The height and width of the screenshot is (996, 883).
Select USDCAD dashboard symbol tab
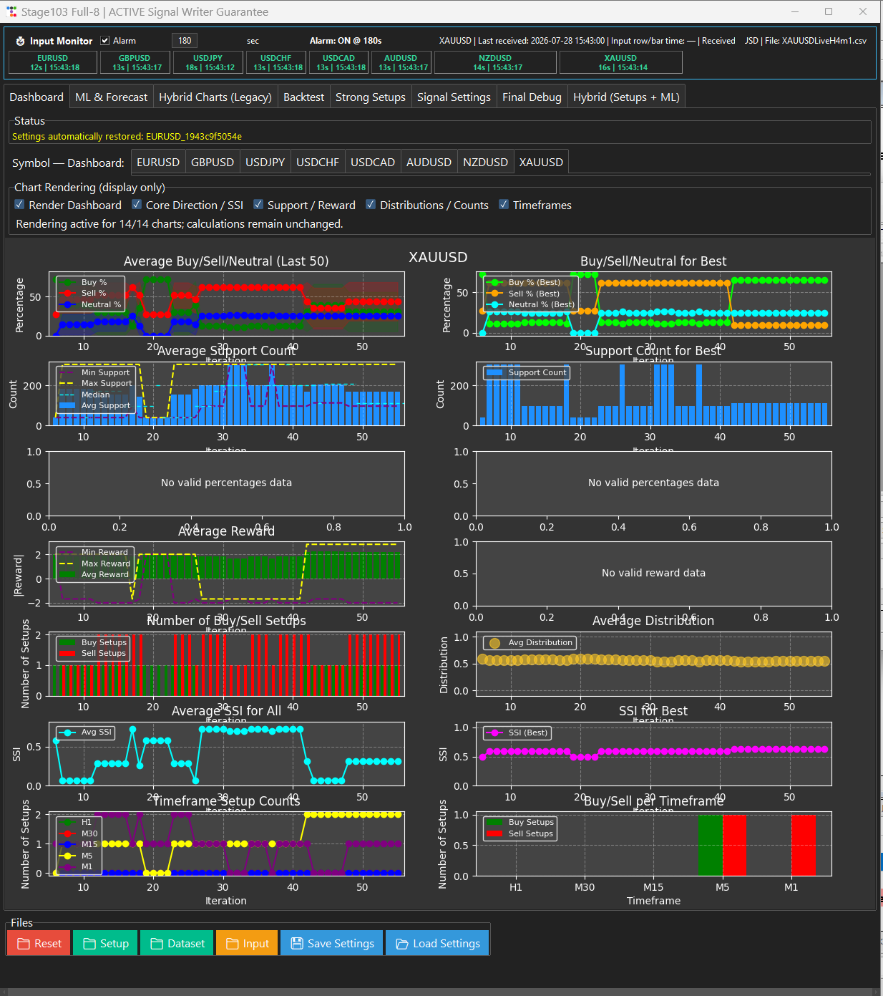coord(373,163)
